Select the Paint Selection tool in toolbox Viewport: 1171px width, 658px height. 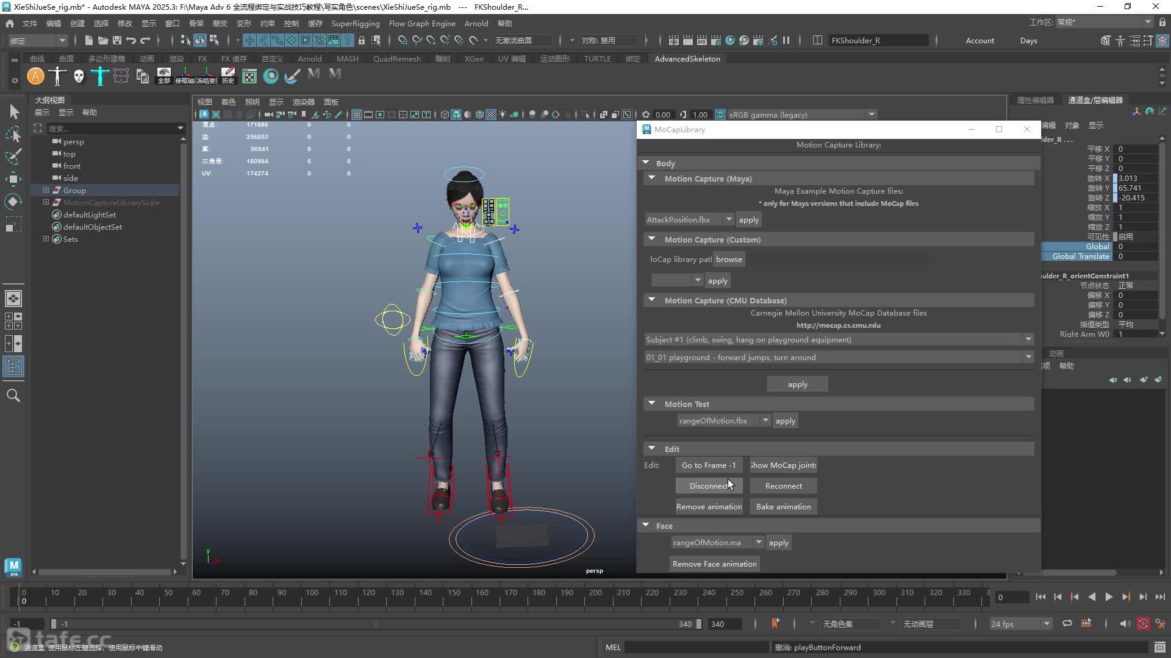click(x=13, y=157)
